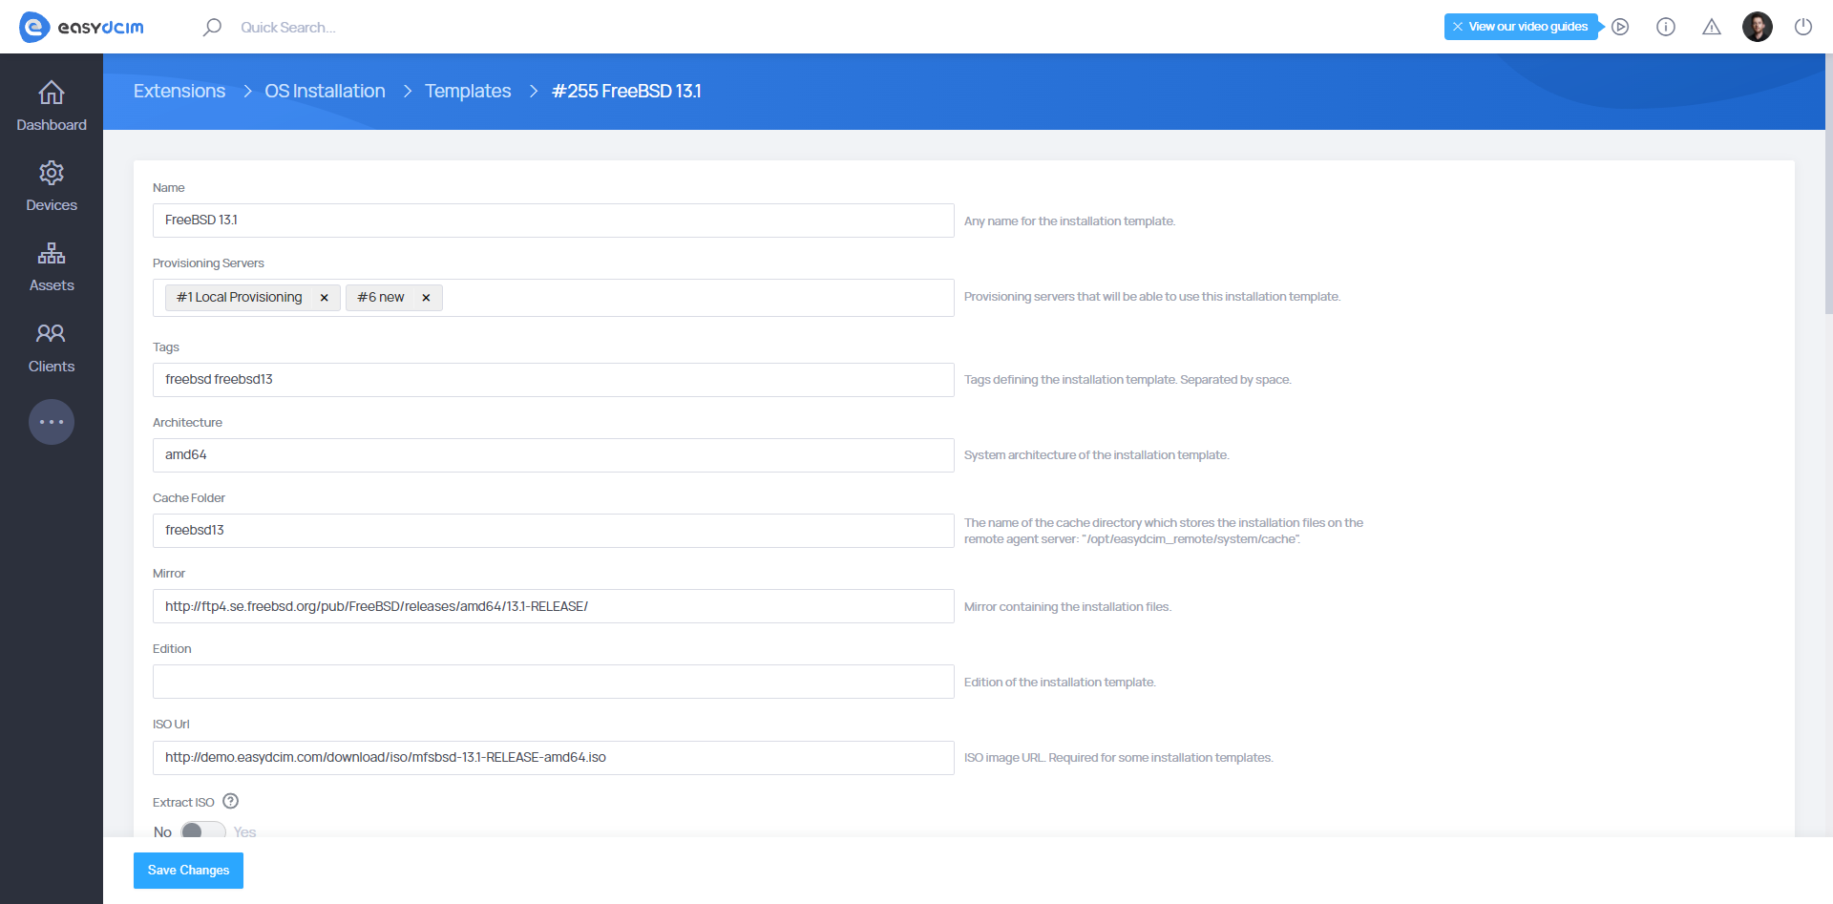Viewport: 1833px width, 904px height.
Task: Select Assets label in sidebar
Action: (x=52, y=285)
